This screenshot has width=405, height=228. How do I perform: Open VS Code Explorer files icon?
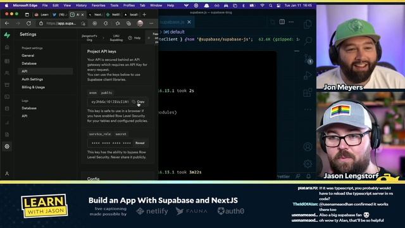point(308,24)
